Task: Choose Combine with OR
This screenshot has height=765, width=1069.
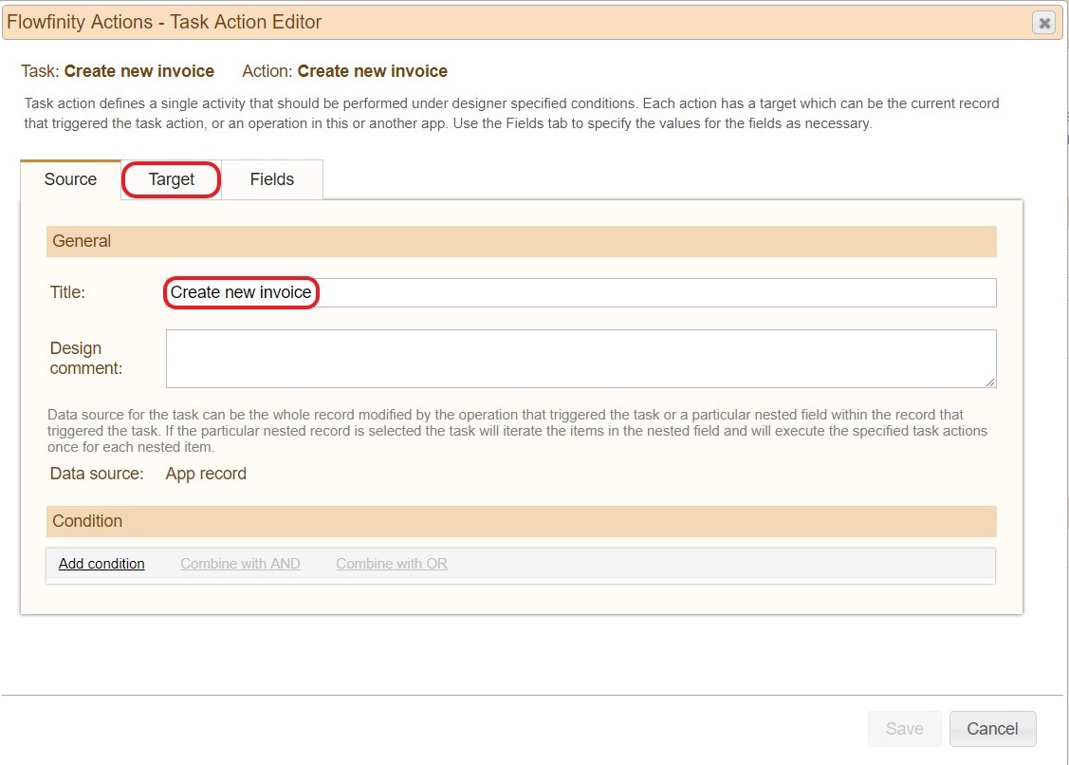Action: point(392,564)
